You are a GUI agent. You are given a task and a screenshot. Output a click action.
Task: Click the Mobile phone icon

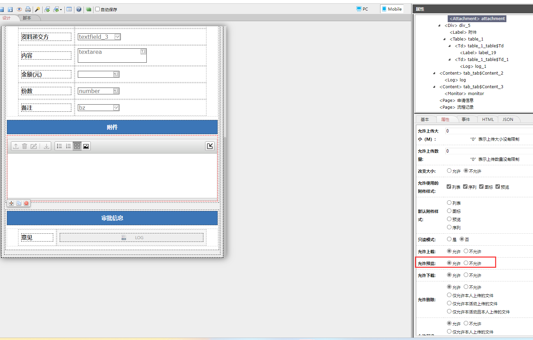click(384, 9)
